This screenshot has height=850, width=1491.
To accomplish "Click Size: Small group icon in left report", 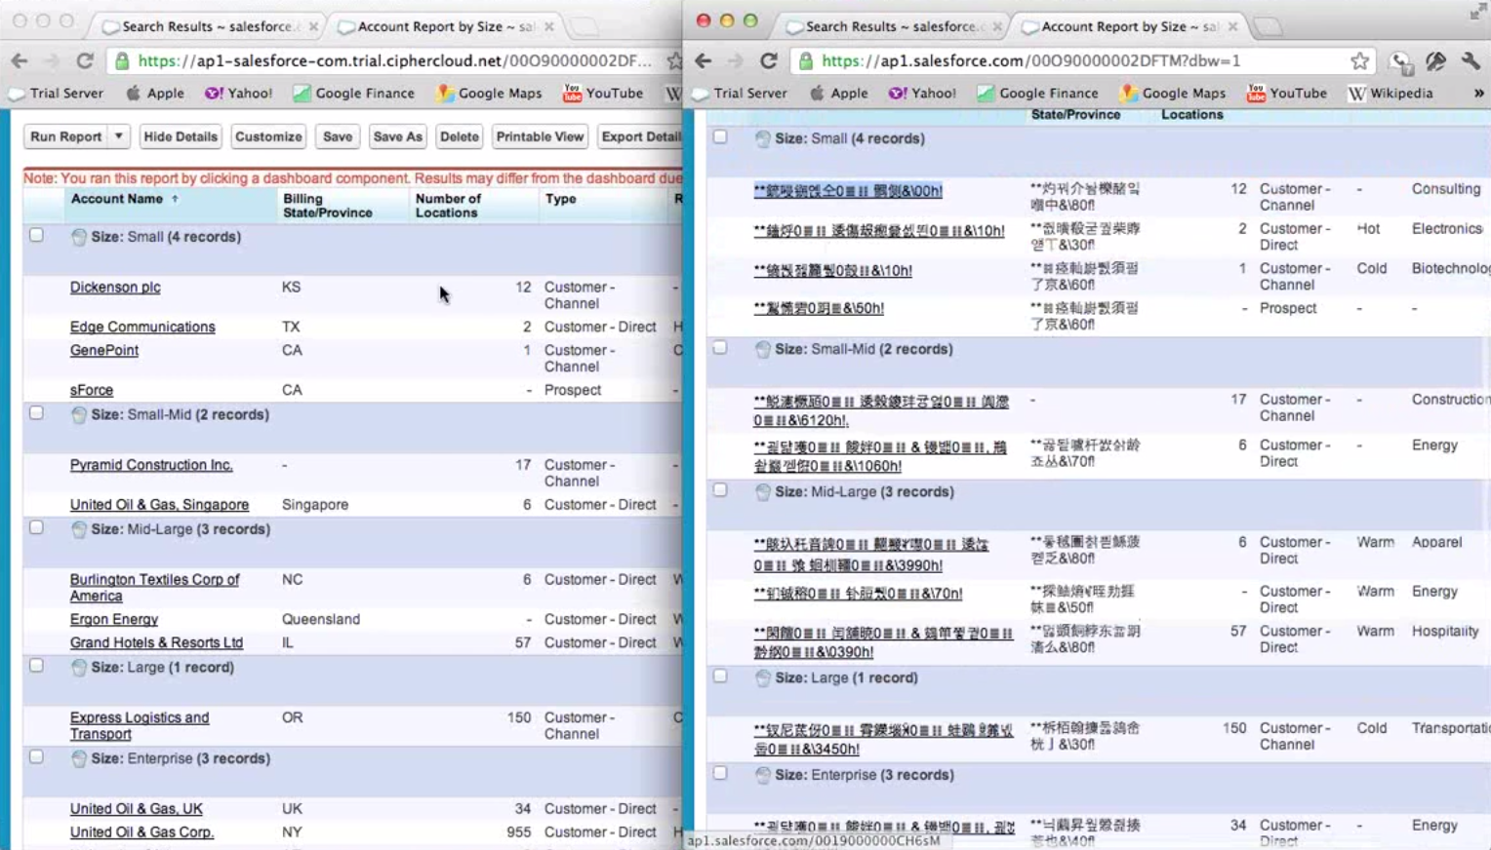I will pyautogui.click(x=79, y=237).
